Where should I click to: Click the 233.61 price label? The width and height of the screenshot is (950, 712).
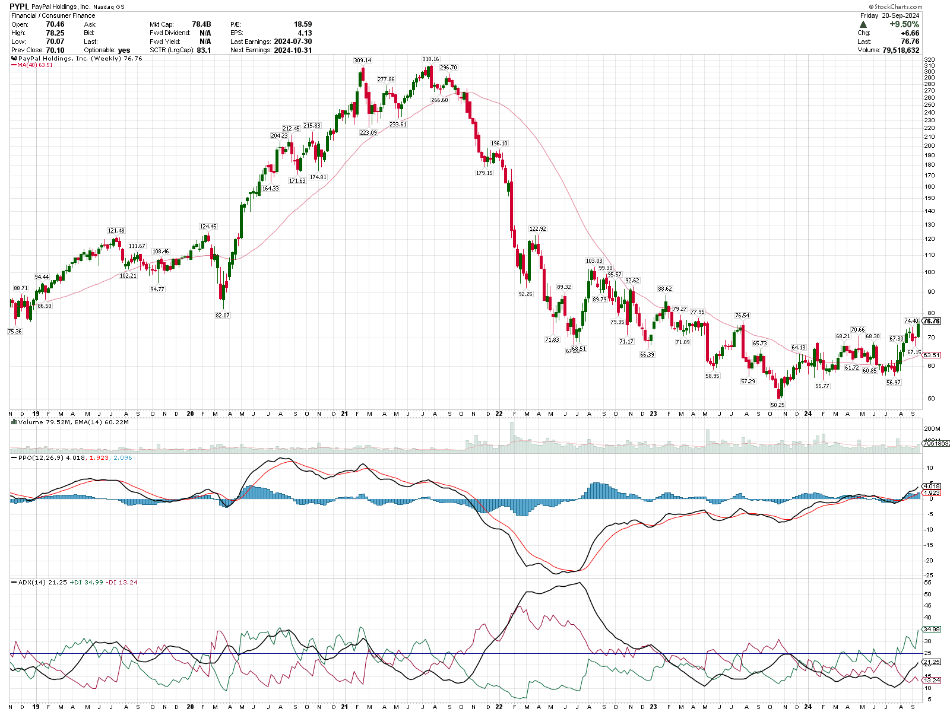coord(398,125)
